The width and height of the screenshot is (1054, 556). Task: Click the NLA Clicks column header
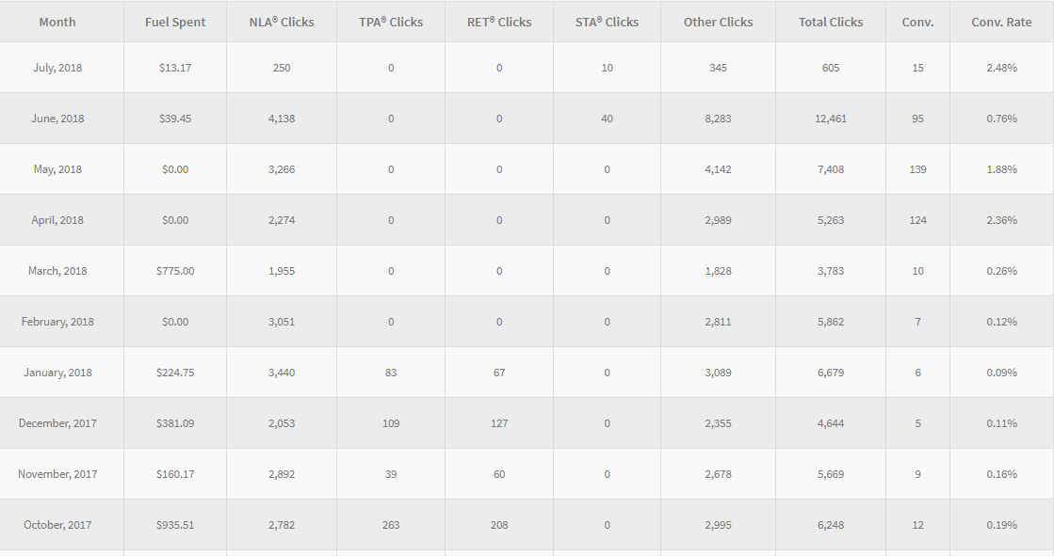coord(282,23)
